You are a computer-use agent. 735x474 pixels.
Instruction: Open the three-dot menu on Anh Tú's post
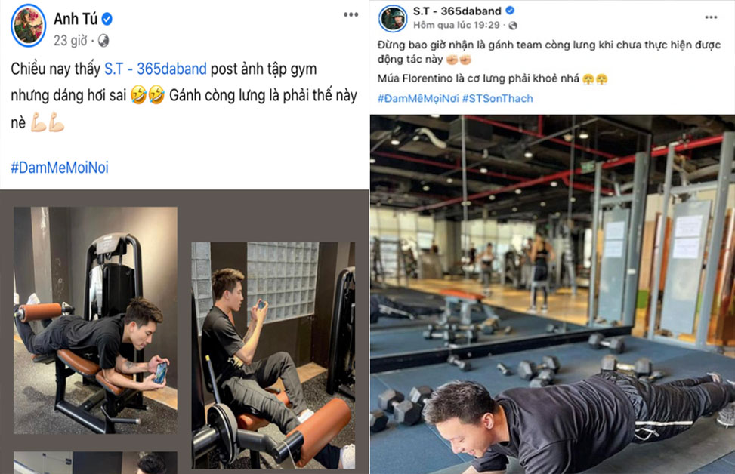coord(351,14)
